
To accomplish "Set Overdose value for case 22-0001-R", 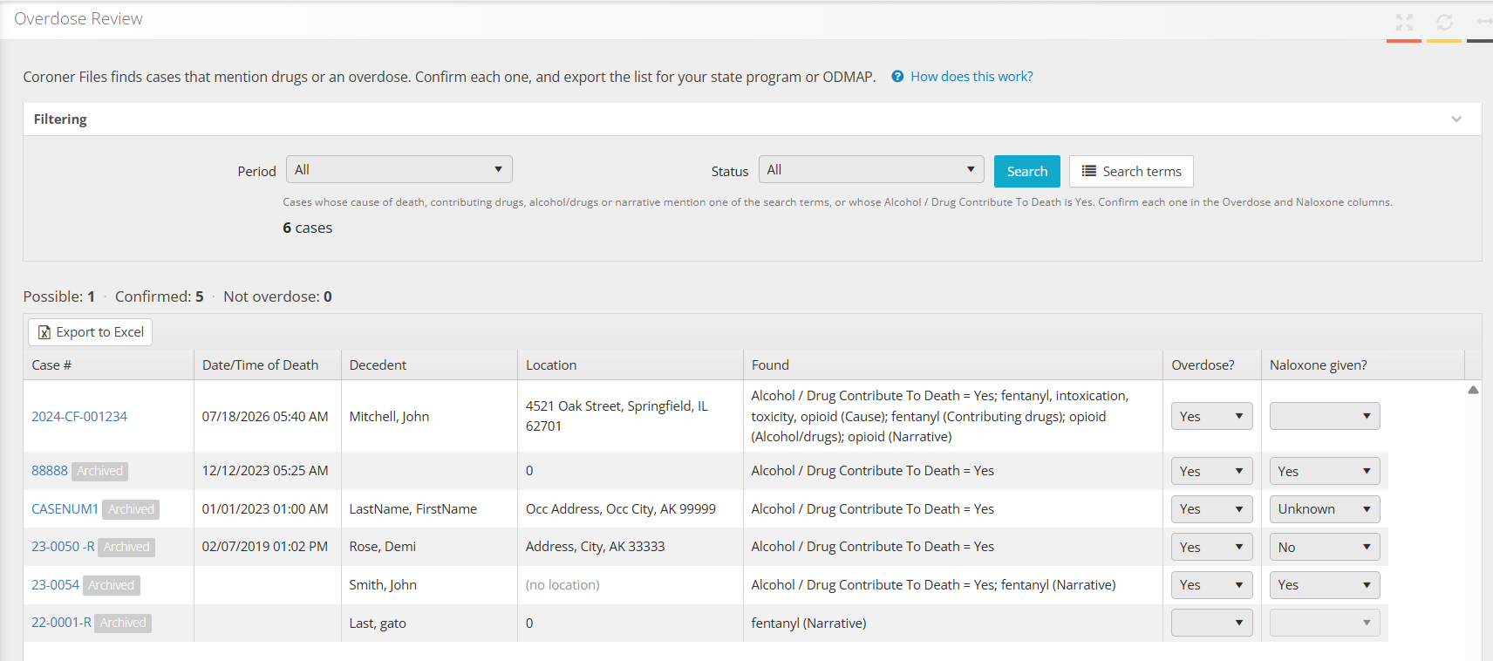I will pyautogui.click(x=1211, y=623).
